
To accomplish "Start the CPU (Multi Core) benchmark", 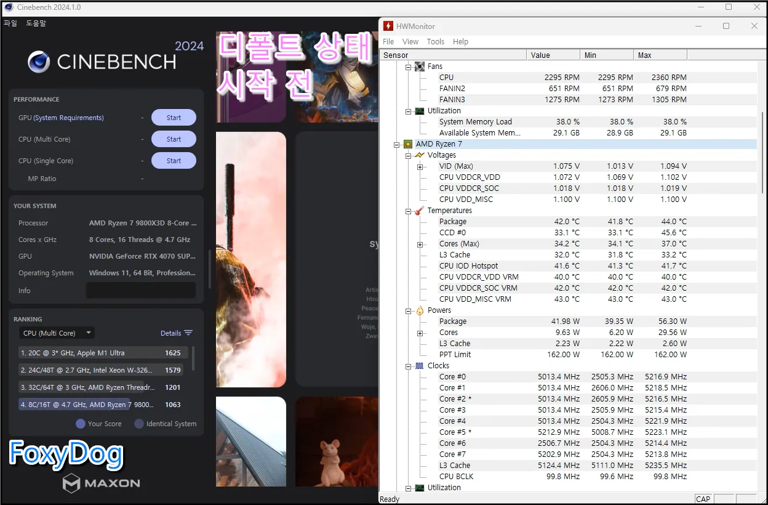I will (174, 139).
